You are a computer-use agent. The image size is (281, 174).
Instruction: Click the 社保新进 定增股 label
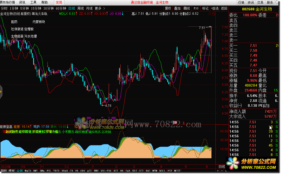(x=22, y=29)
